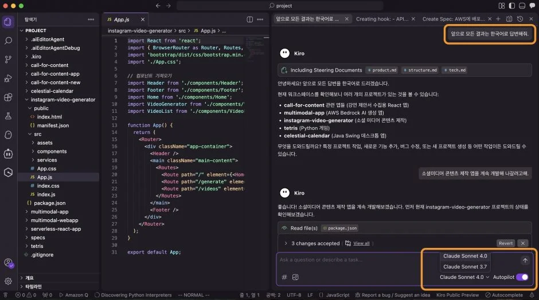The image size is (539, 300).
Task: Dismiss the changes accepted bar
Action: coord(523,243)
